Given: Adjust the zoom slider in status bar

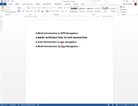Looking at the screenshot, I should [126, 105].
